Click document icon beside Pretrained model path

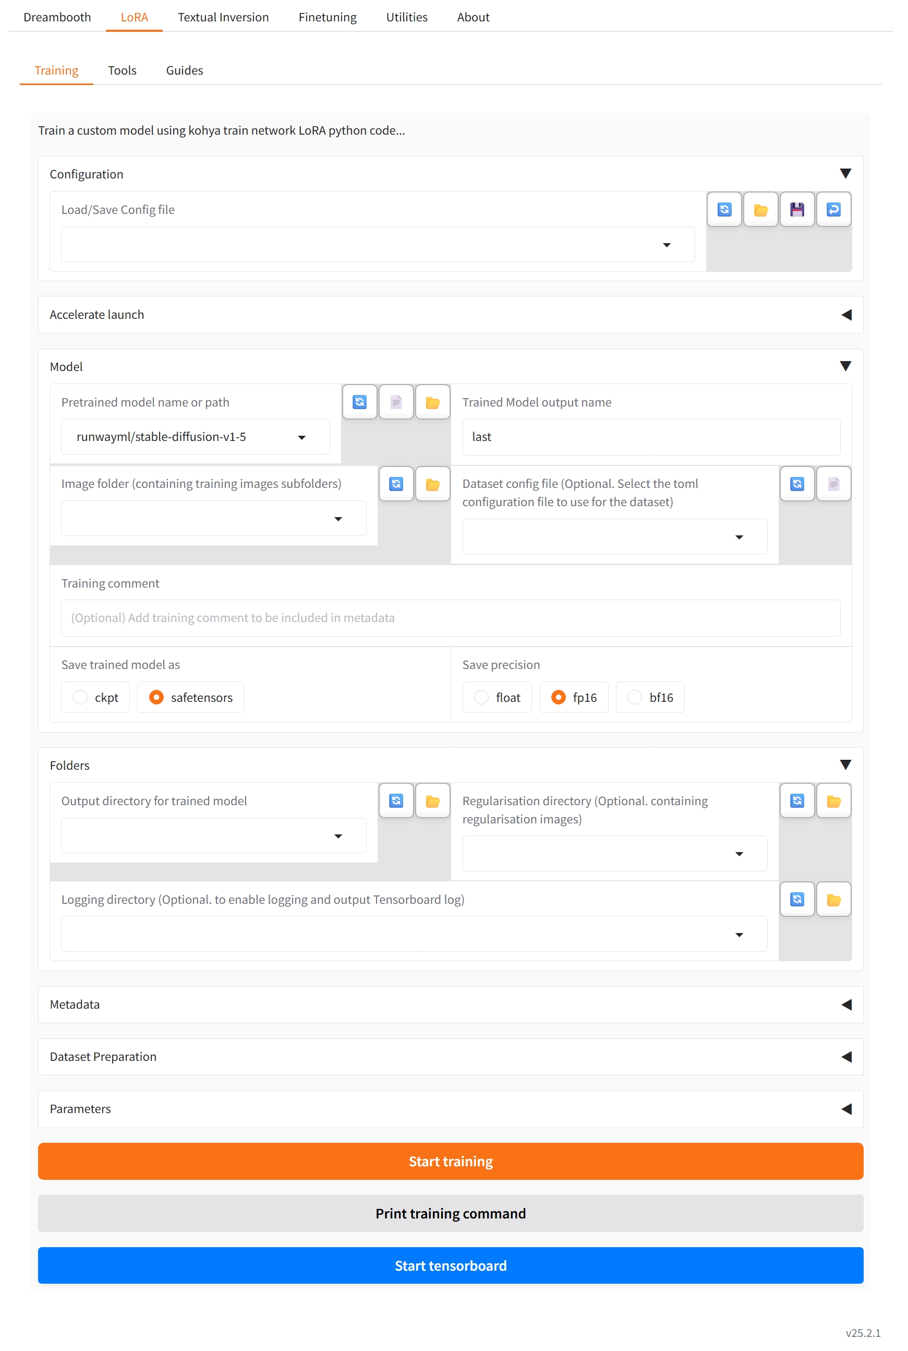(x=396, y=401)
